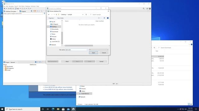This screenshot has height=111, width=199.
Task: Open File Explorer from the taskbar
Action: (x=58, y=109)
